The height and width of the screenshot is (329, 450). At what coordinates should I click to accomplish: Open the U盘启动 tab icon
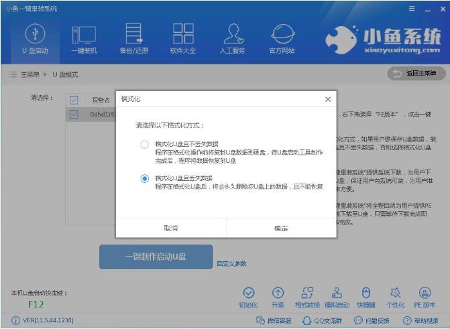click(x=35, y=34)
